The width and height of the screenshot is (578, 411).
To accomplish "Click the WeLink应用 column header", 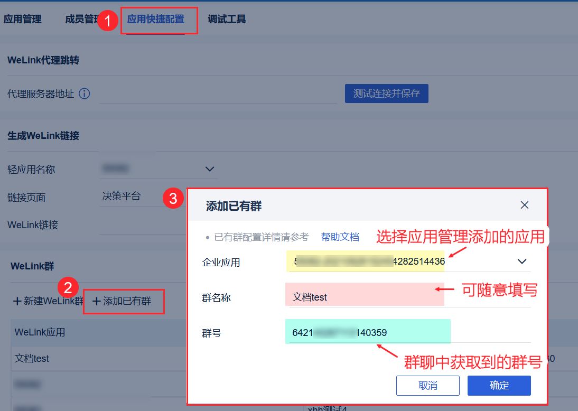I will 40,332.
